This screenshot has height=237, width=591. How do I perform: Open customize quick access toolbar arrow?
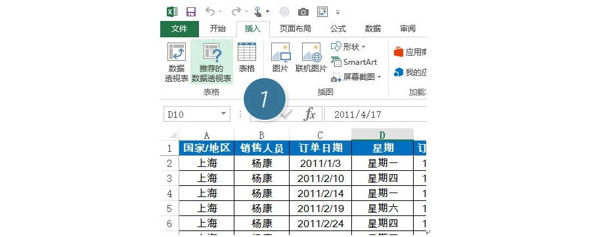[338, 12]
